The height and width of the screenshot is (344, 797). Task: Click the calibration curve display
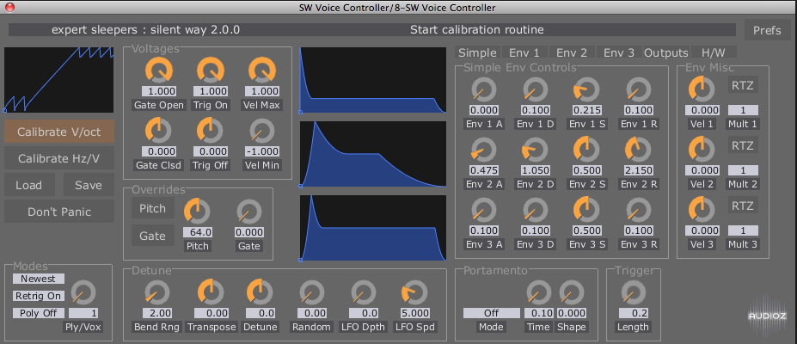[59, 80]
